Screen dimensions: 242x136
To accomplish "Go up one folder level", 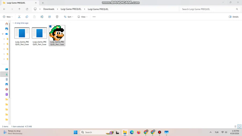I will [19, 9].
